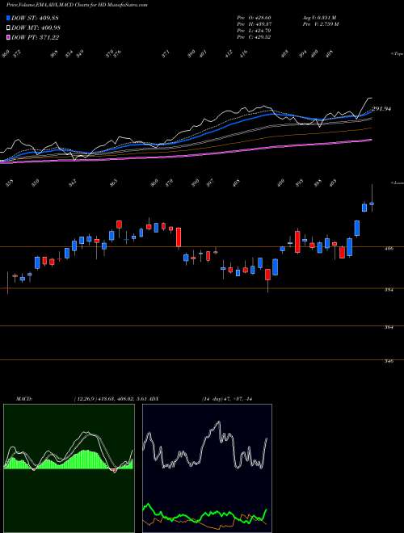Click the white DOW MT legend swatch

point(9,28)
